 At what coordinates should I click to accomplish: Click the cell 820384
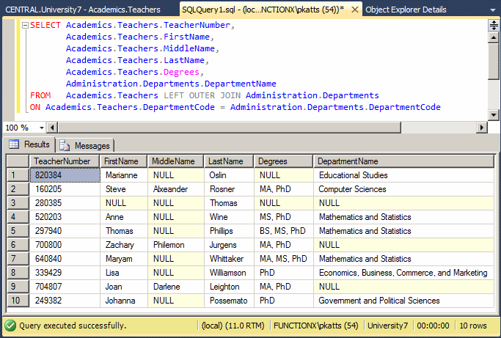coord(65,175)
